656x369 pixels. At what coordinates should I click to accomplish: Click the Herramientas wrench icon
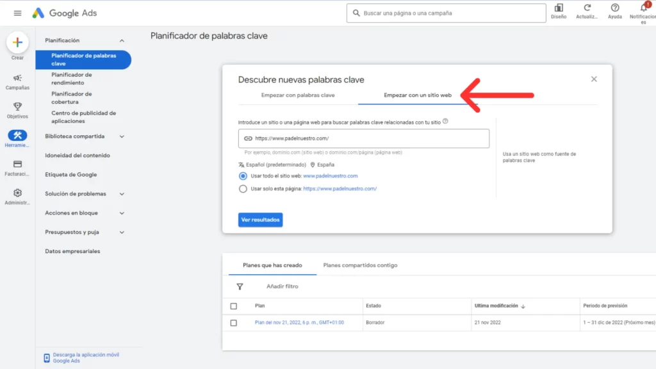[17, 136]
